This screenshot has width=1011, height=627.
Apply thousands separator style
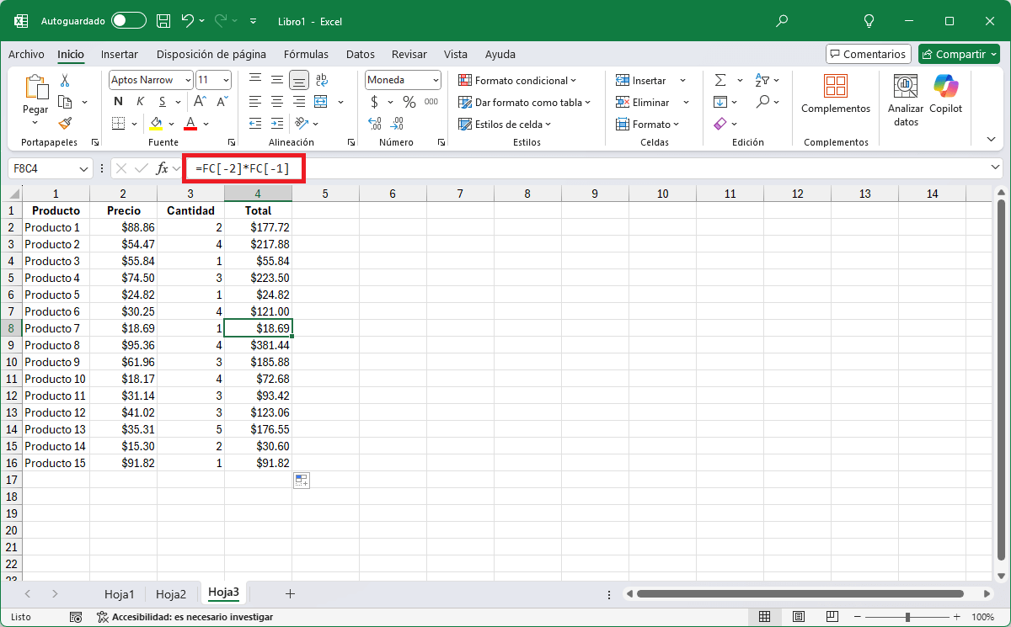coord(431,102)
